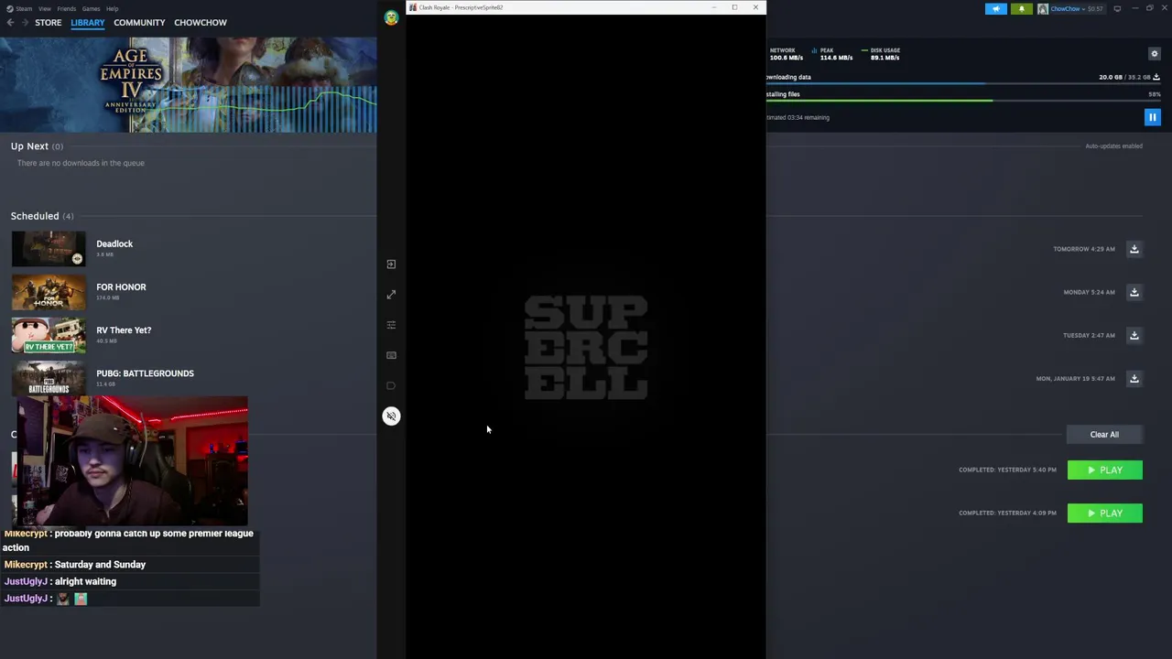The image size is (1172, 659).
Task: Go to the CHOWCHOW profile tab
Action: [201, 22]
